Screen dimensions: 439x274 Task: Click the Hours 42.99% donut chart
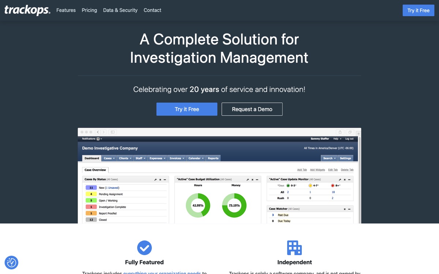tap(198, 205)
